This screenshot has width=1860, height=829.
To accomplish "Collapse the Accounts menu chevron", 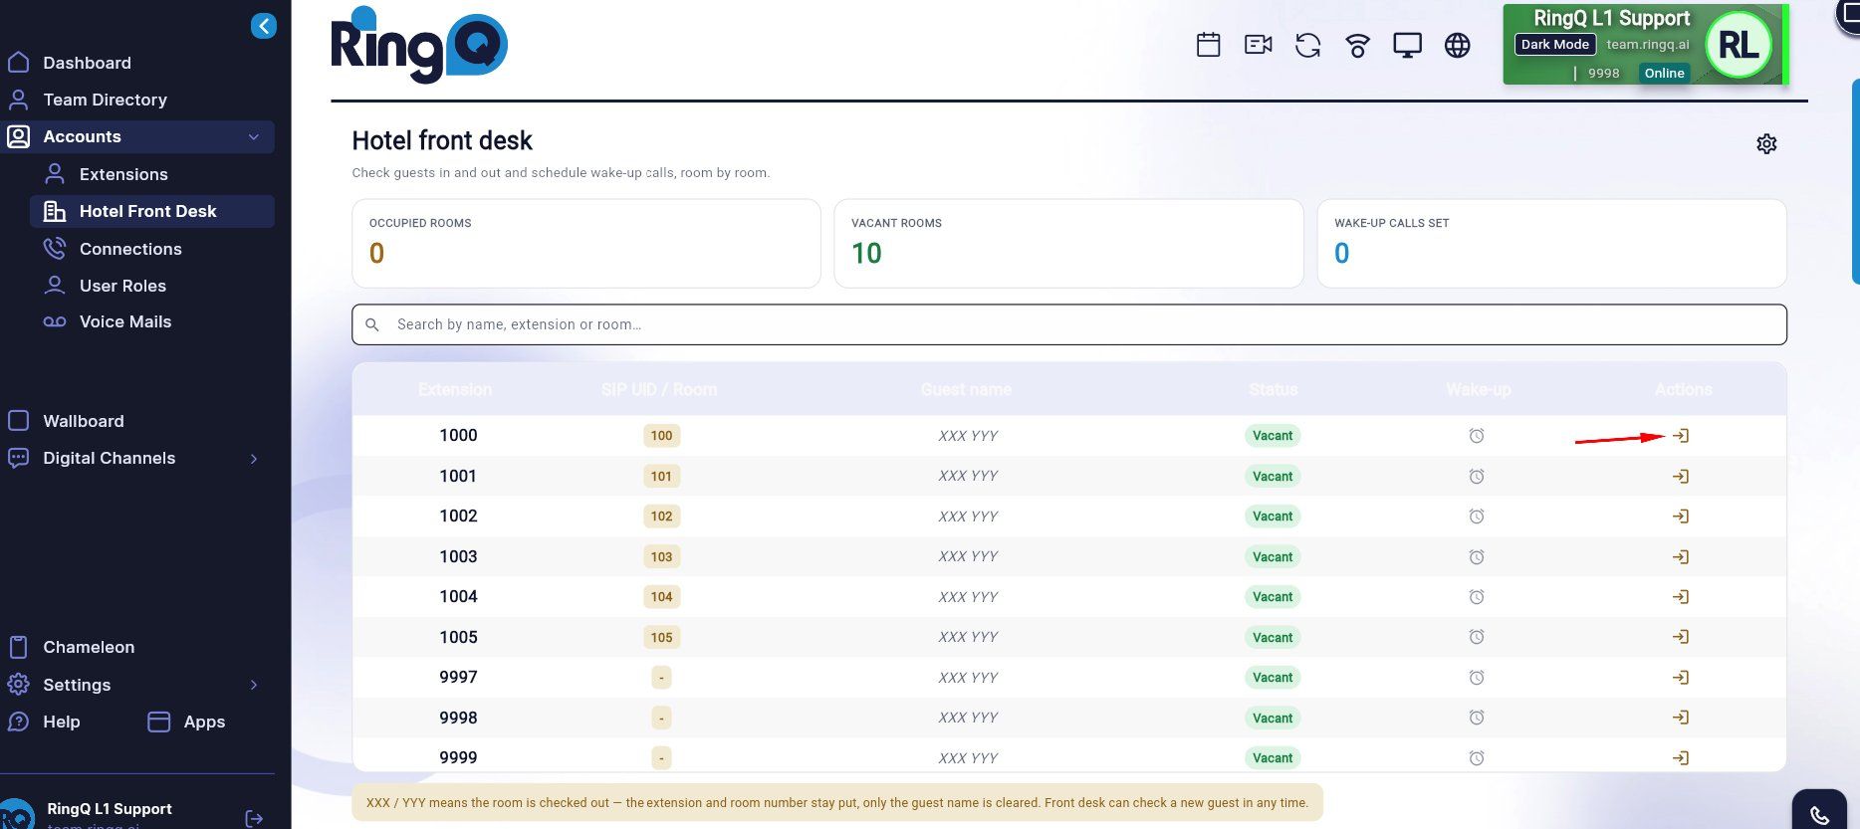I will 254,137.
